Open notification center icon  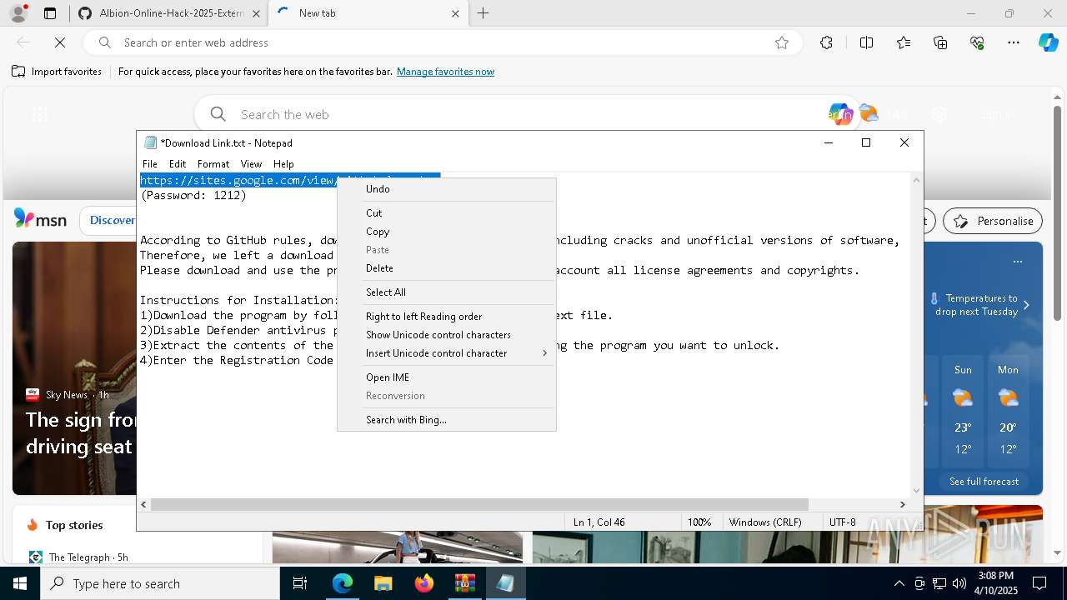pyautogui.click(x=1039, y=583)
